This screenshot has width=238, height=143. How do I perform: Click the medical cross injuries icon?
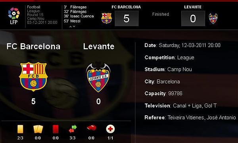(110, 129)
